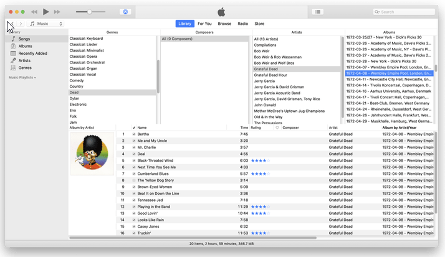Select All (13 Artists) entry
The image size is (445, 257).
click(266, 39)
